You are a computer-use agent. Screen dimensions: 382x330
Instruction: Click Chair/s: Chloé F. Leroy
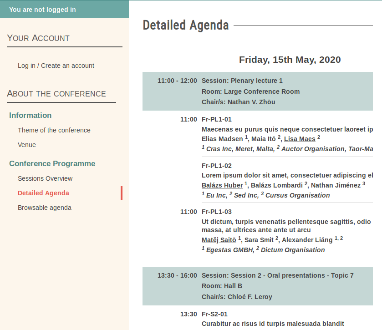pyautogui.click(x=237, y=297)
